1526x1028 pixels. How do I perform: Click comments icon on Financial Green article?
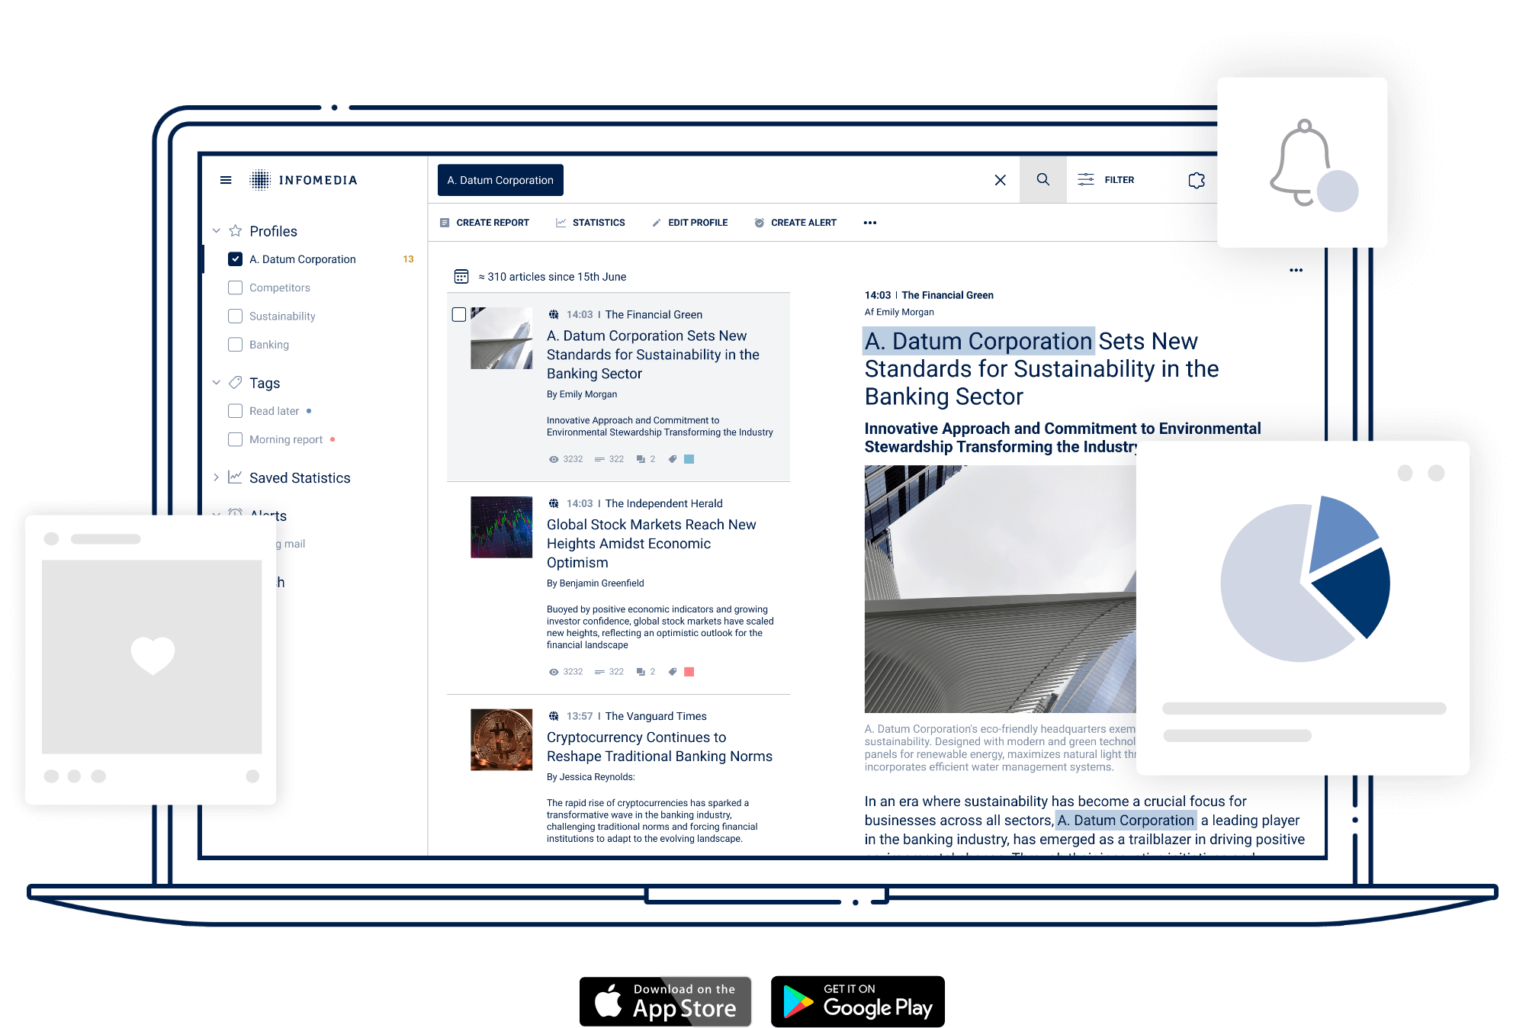tap(641, 459)
